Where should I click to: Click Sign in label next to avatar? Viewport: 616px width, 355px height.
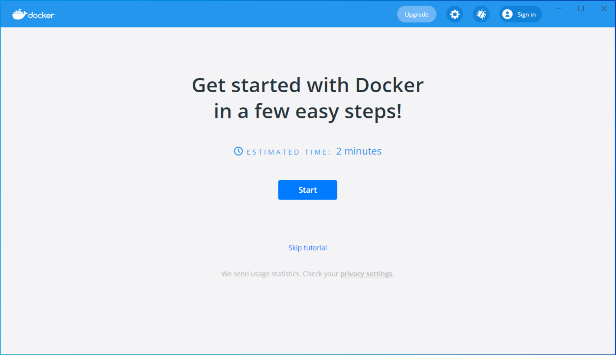(527, 14)
